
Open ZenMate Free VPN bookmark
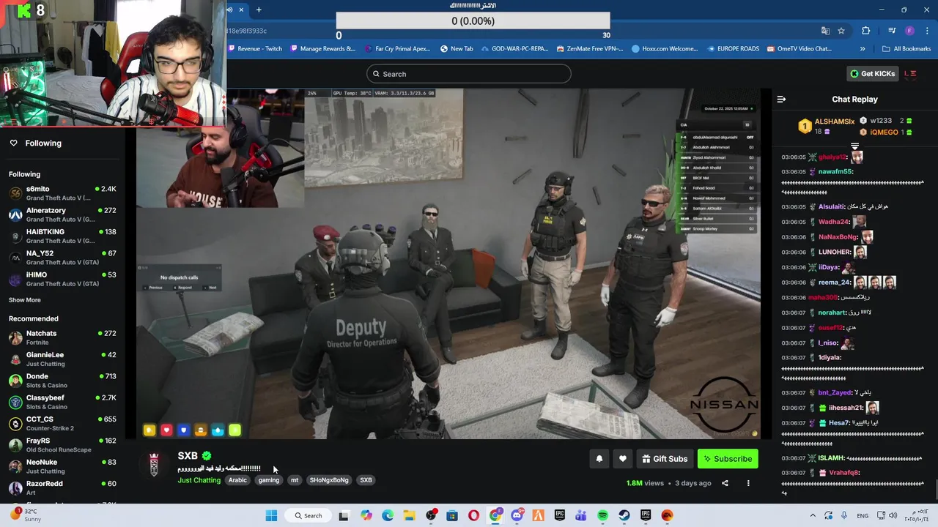coord(591,49)
